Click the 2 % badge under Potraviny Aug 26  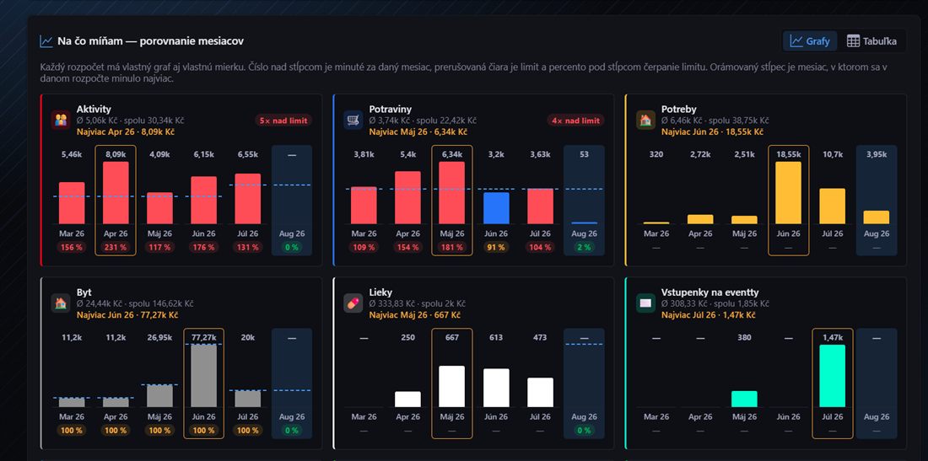[x=584, y=248]
